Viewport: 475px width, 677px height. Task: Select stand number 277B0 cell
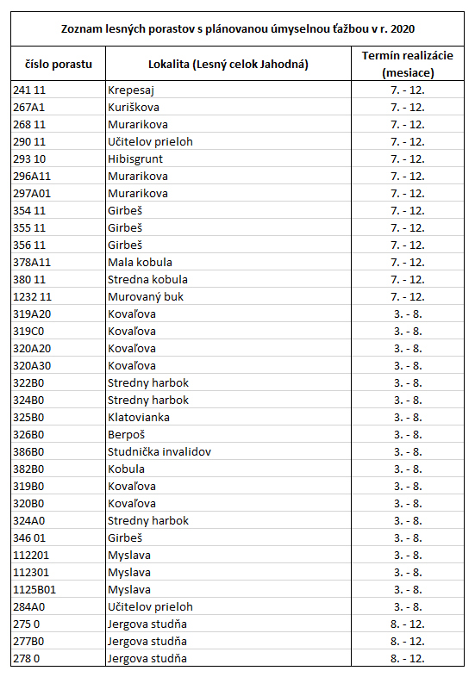tap(59, 641)
